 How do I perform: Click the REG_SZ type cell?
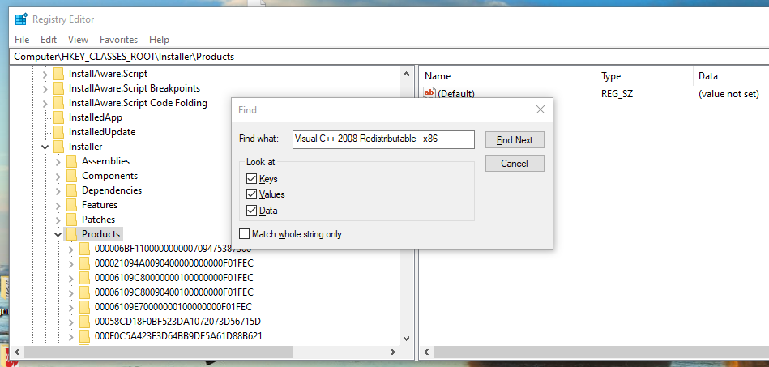617,94
